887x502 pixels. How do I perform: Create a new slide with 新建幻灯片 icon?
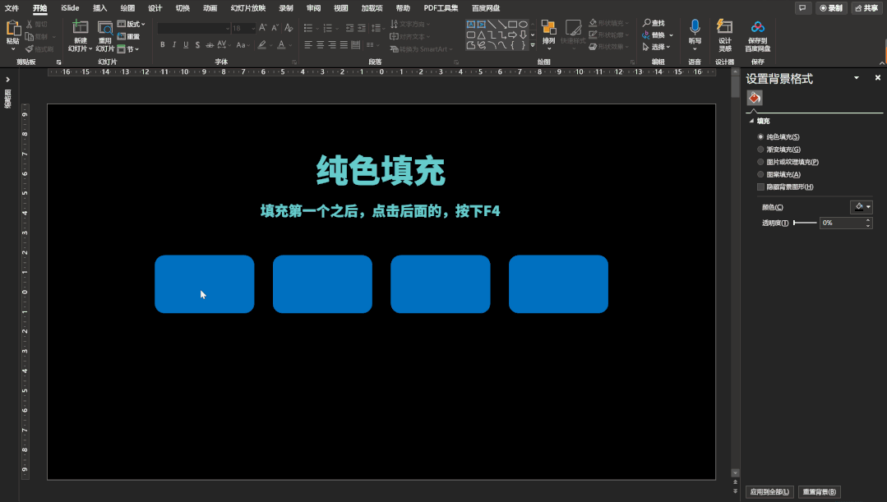pyautogui.click(x=81, y=28)
